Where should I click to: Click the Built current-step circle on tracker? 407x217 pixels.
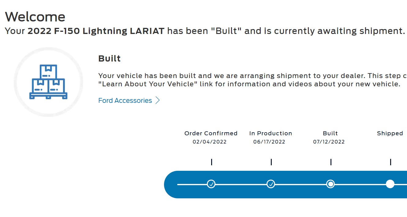click(x=330, y=184)
